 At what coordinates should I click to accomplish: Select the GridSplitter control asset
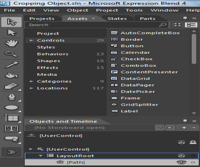[x=134, y=105]
